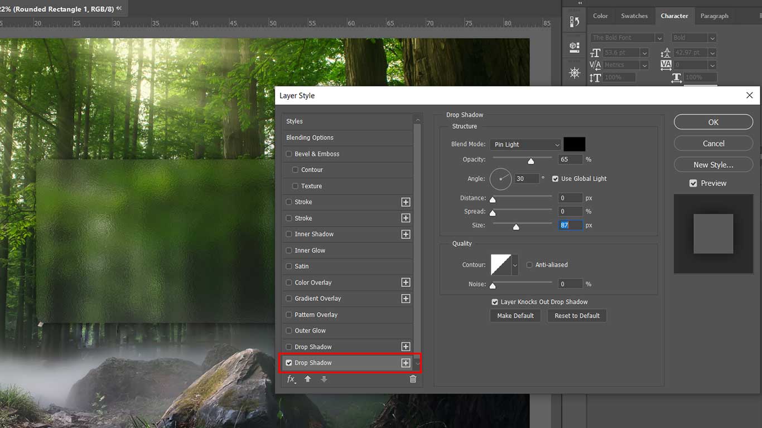
Task: Click the fx add-effect icon
Action: (x=291, y=379)
